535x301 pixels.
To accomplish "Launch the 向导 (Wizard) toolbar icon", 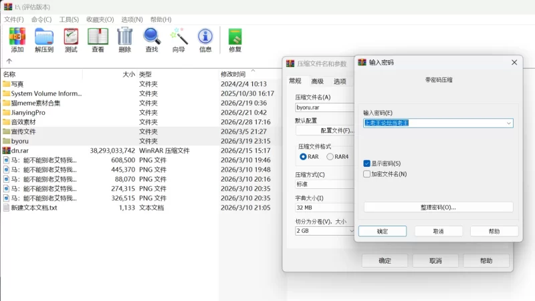I will pyautogui.click(x=179, y=39).
